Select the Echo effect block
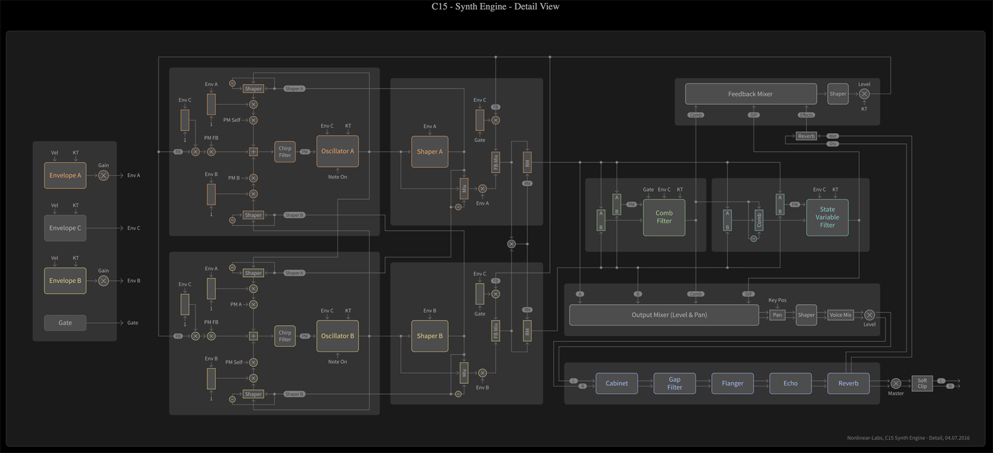The height and width of the screenshot is (453, 993). (791, 383)
